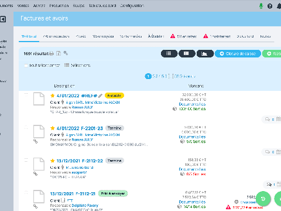The width and height of the screenshot is (281, 211).
Task: Click link icon under F-2112-22 document
Action: pos(35,173)
